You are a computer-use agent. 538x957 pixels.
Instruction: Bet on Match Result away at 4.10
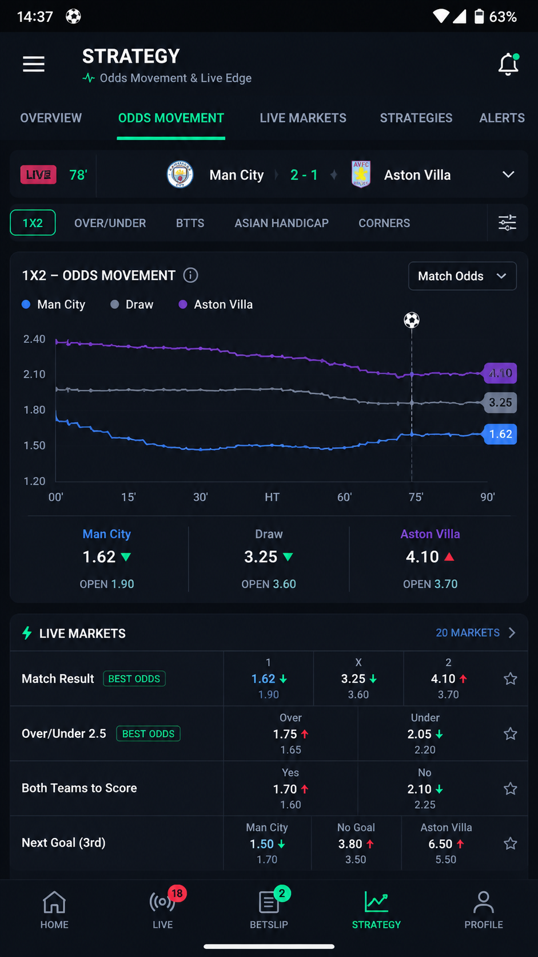449,679
